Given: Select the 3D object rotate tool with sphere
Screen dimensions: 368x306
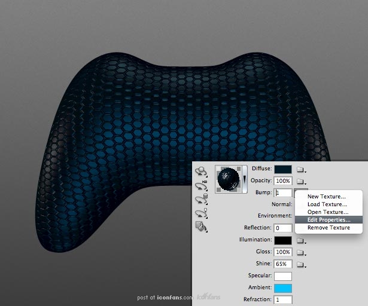Looking at the screenshot, I should point(201,172).
